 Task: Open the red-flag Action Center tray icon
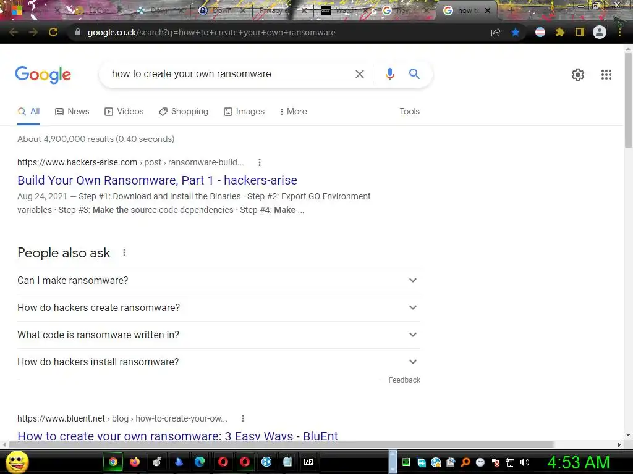(495, 462)
